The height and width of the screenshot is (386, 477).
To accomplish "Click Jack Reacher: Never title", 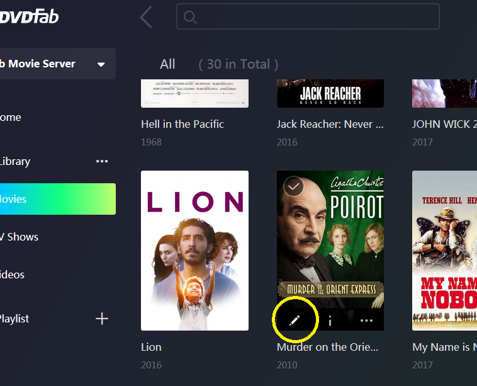I will click(x=330, y=124).
